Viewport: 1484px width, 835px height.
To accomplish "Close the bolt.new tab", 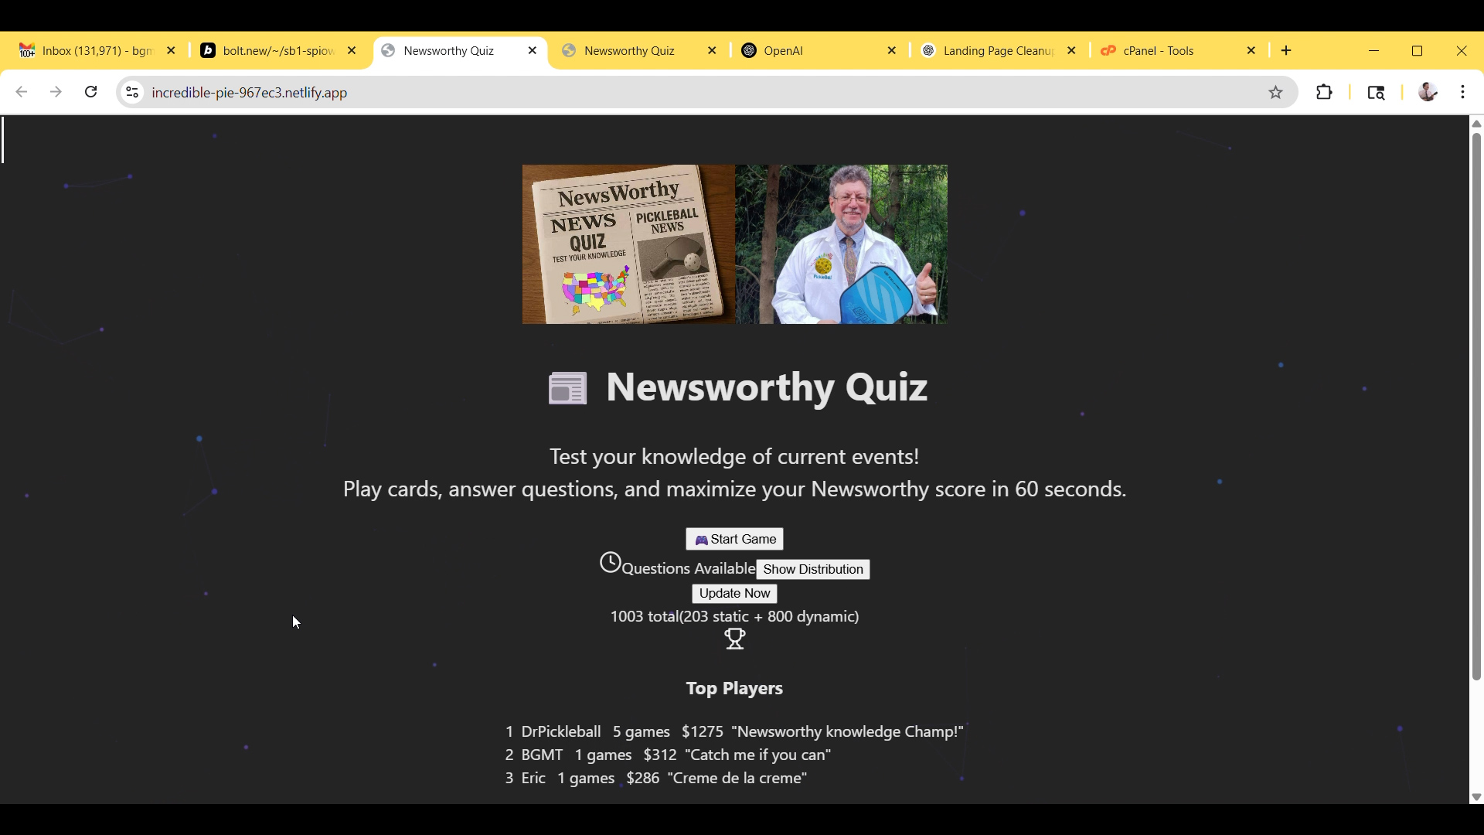I will [x=352, y=51].
